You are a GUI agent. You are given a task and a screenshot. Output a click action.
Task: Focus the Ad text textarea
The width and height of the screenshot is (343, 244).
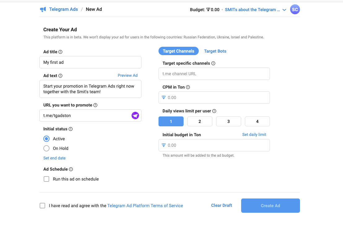tap(90, 89)
